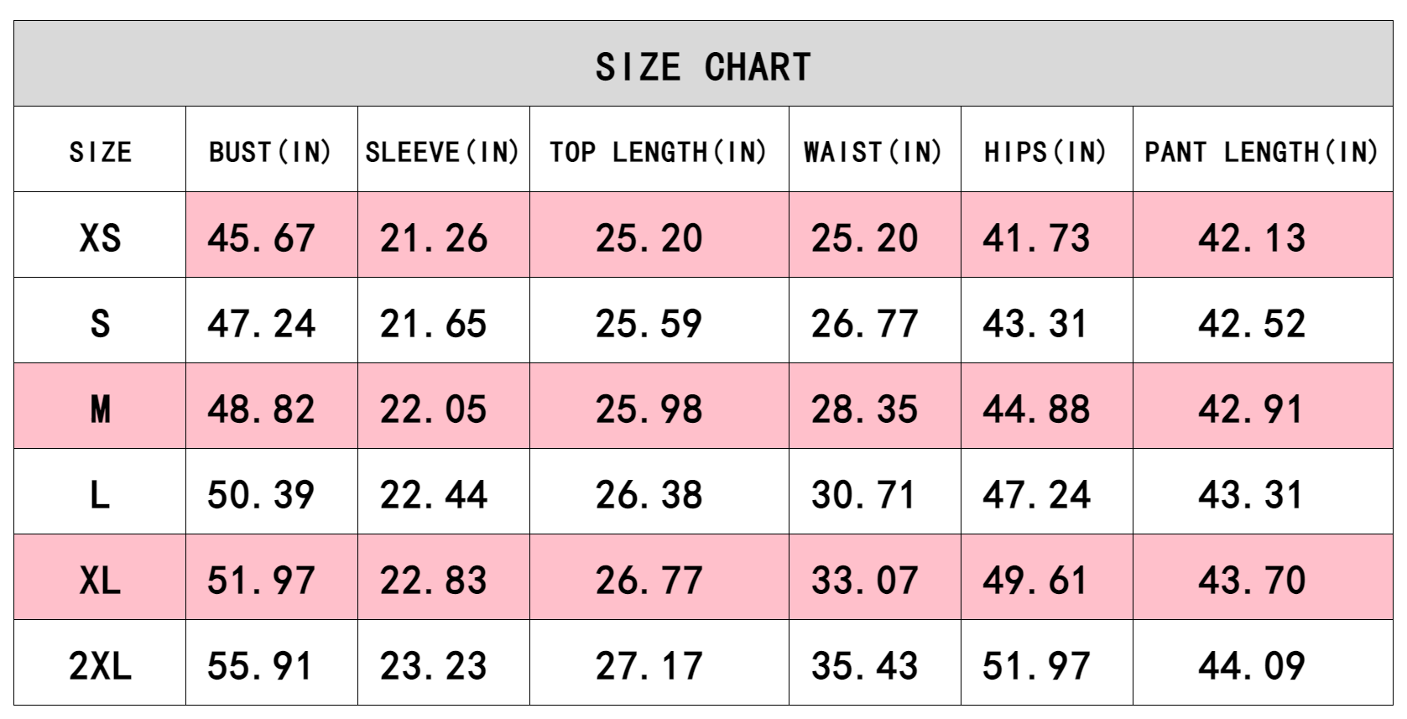Select the BUST (IN) column header
This screenshot has height=719, width=1407.
click(x=270, y=152)
